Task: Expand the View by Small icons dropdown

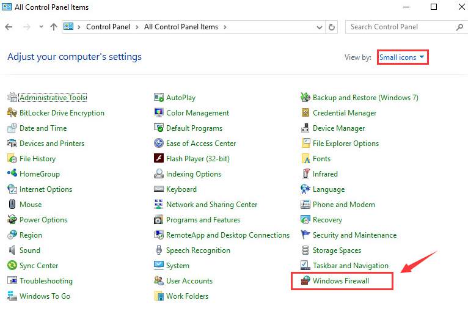Action: coord(402,57)
